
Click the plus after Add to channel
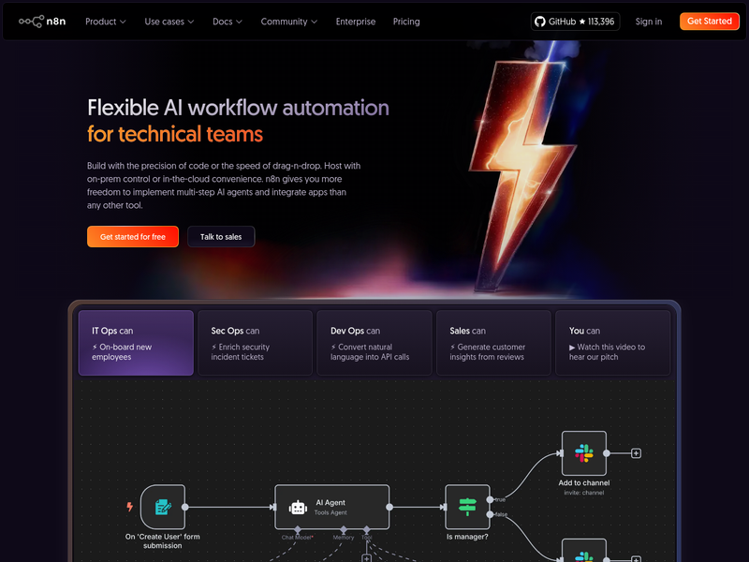636,453
